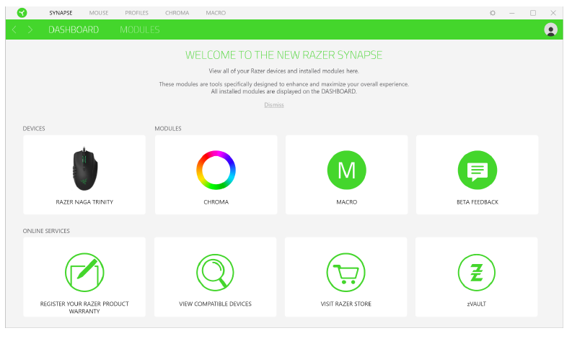Image resolution: width=572 pixels, height=341 pixels.
Task: Click the magnifier compatible devices icon
Action: 215,272
